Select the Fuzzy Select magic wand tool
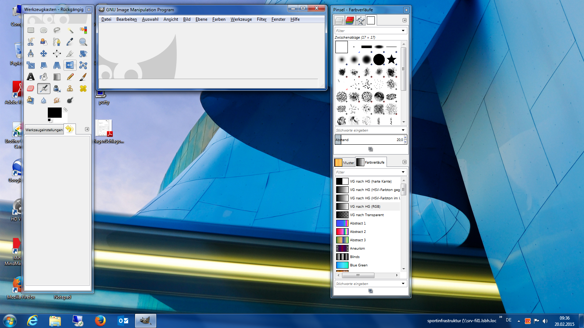 (x=70, y=30)
